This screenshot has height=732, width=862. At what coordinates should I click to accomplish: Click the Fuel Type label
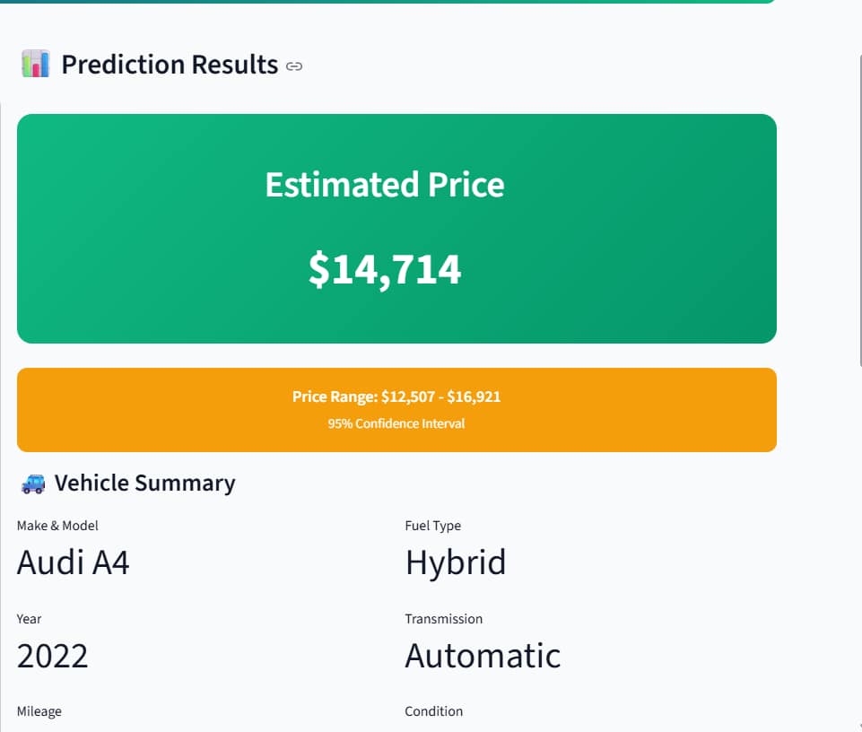(432, 526)
